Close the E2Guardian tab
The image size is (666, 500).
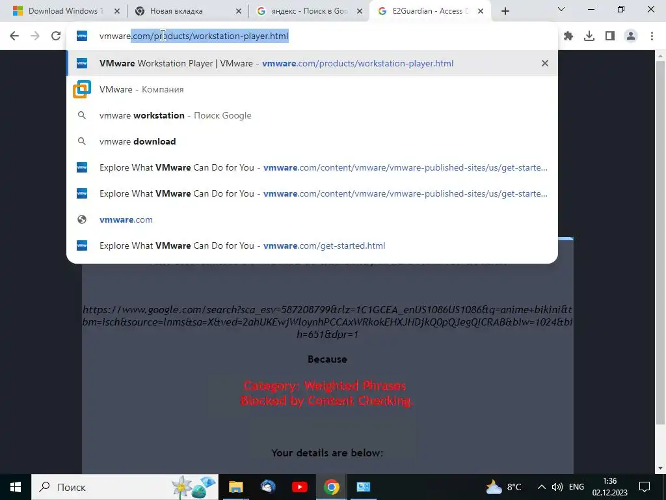(x=481, y=11)
